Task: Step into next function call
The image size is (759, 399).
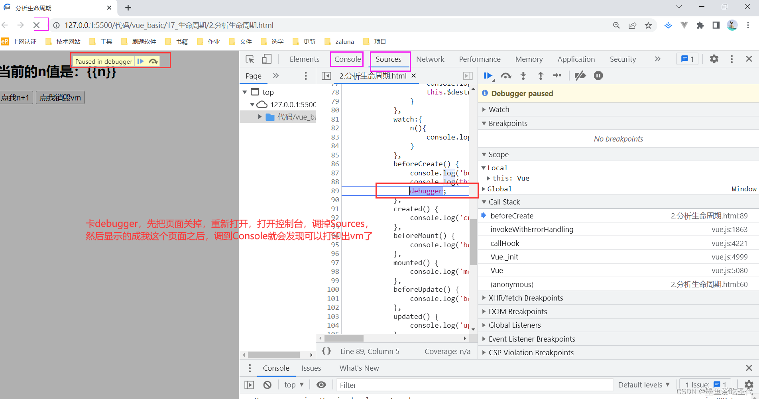Action: [523, 76]
